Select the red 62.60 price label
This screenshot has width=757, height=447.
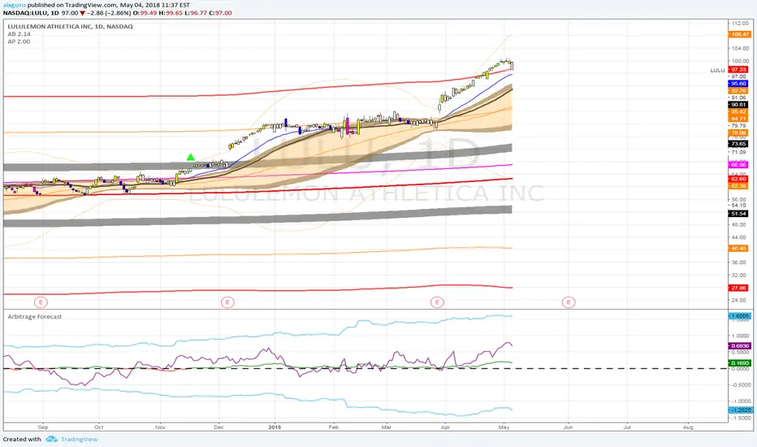pos(738,179)
